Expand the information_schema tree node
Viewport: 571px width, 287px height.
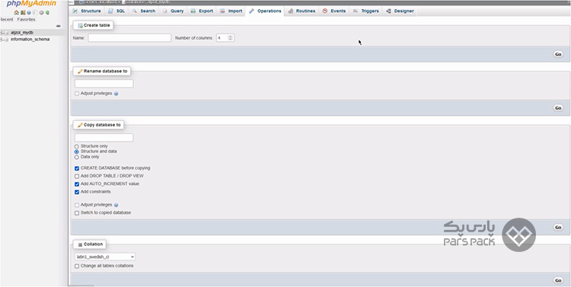[2, 40]
